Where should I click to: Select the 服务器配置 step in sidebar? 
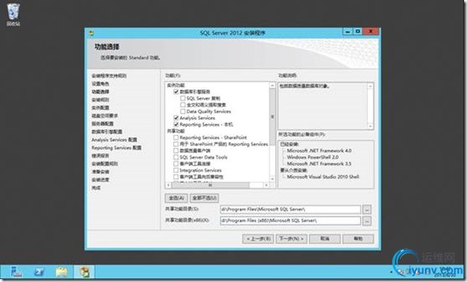pyautogui.click(x=102, y=124)
